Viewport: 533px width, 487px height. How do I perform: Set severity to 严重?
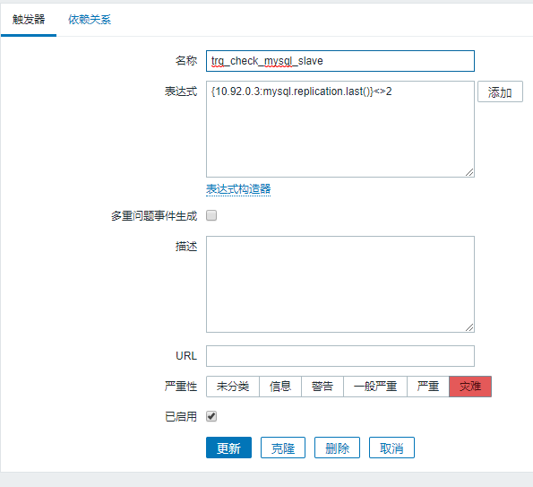428,387
